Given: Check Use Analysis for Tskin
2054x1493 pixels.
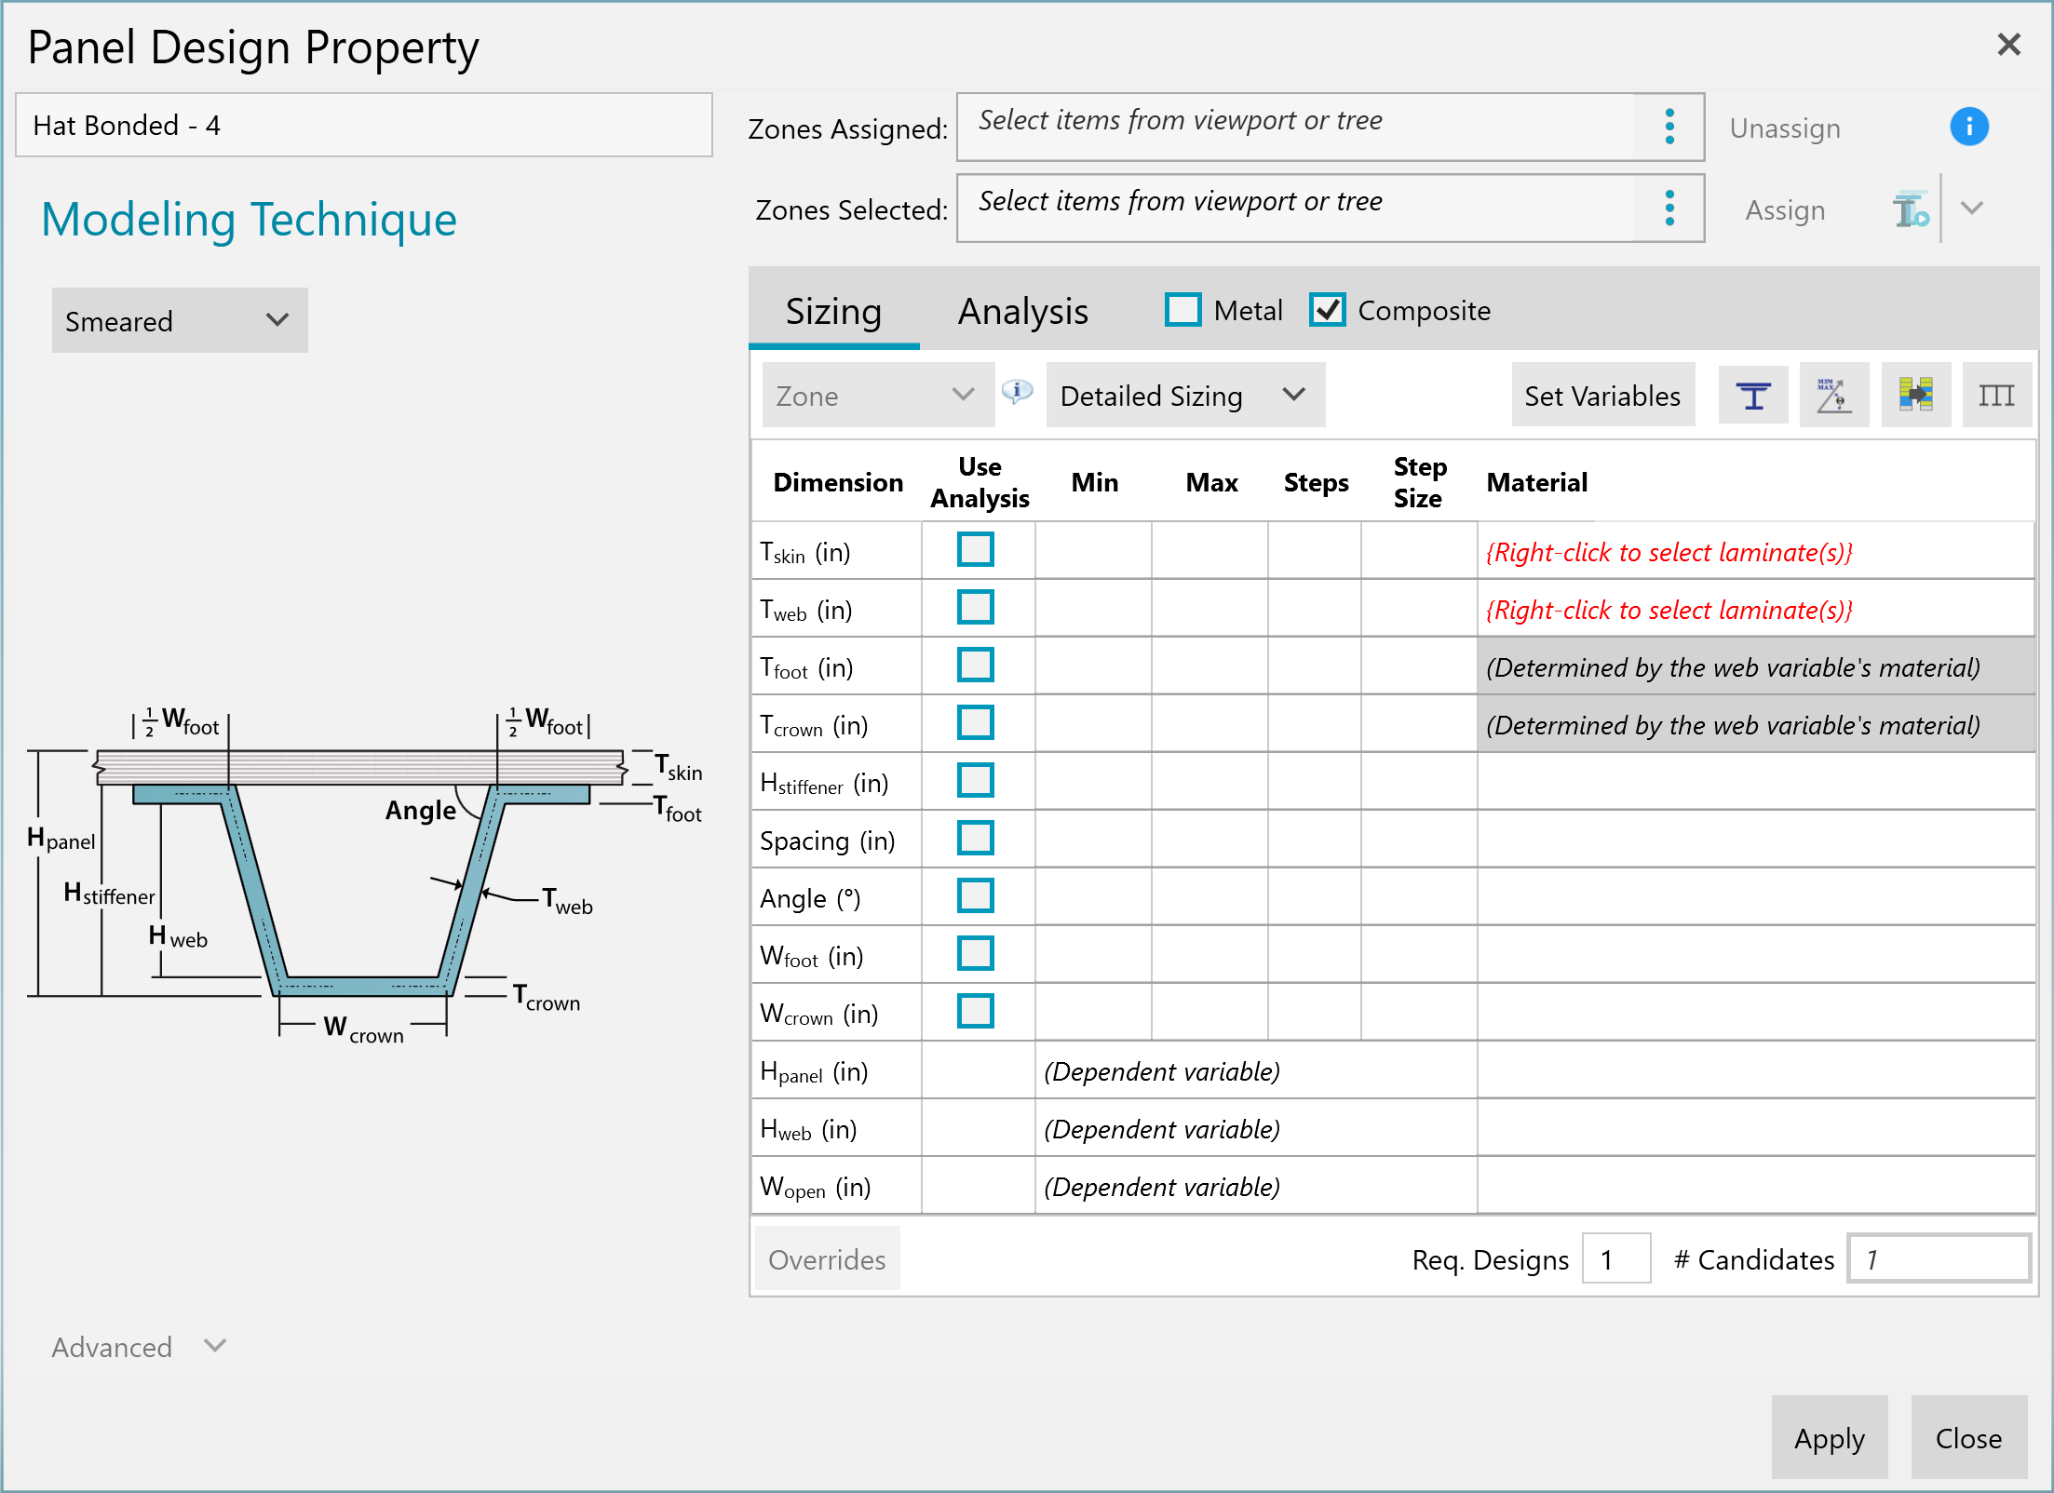Looking at the screenshot, I should point(976,549).
